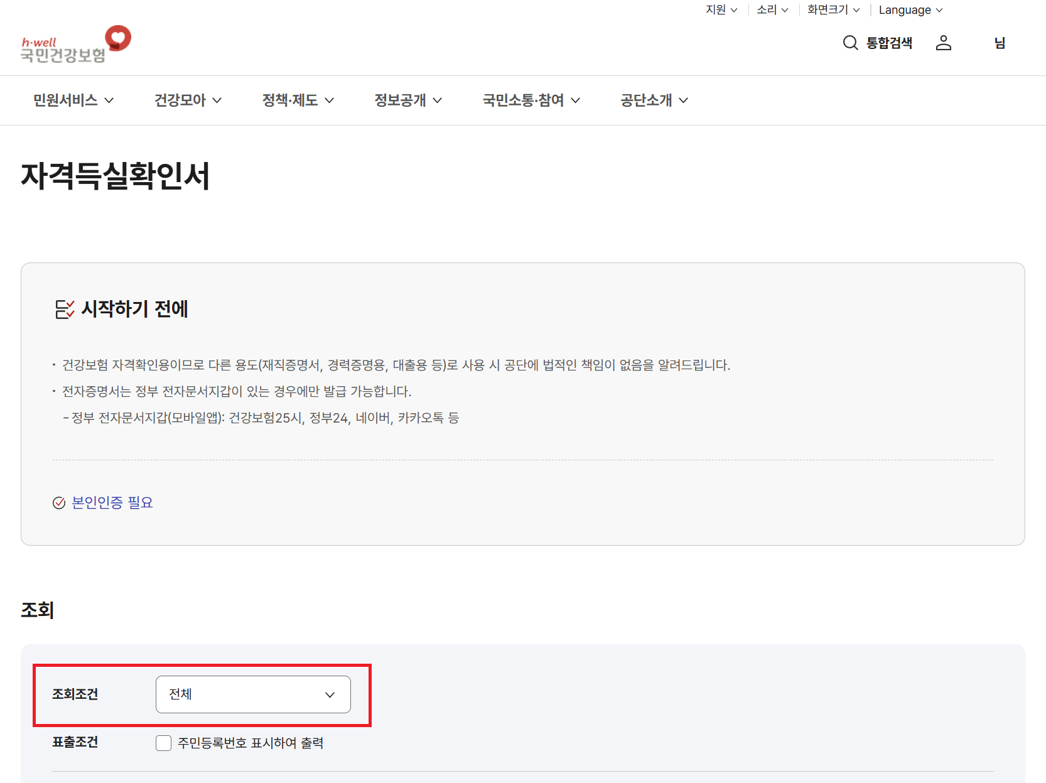
Task: Click the 본인인증 필요 link
Action: click(x=112, y=502)
